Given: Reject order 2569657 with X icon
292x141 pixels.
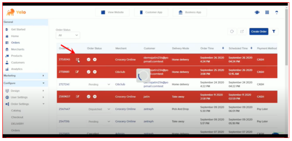Looking at the screenshot, I should tap(95, 96).
